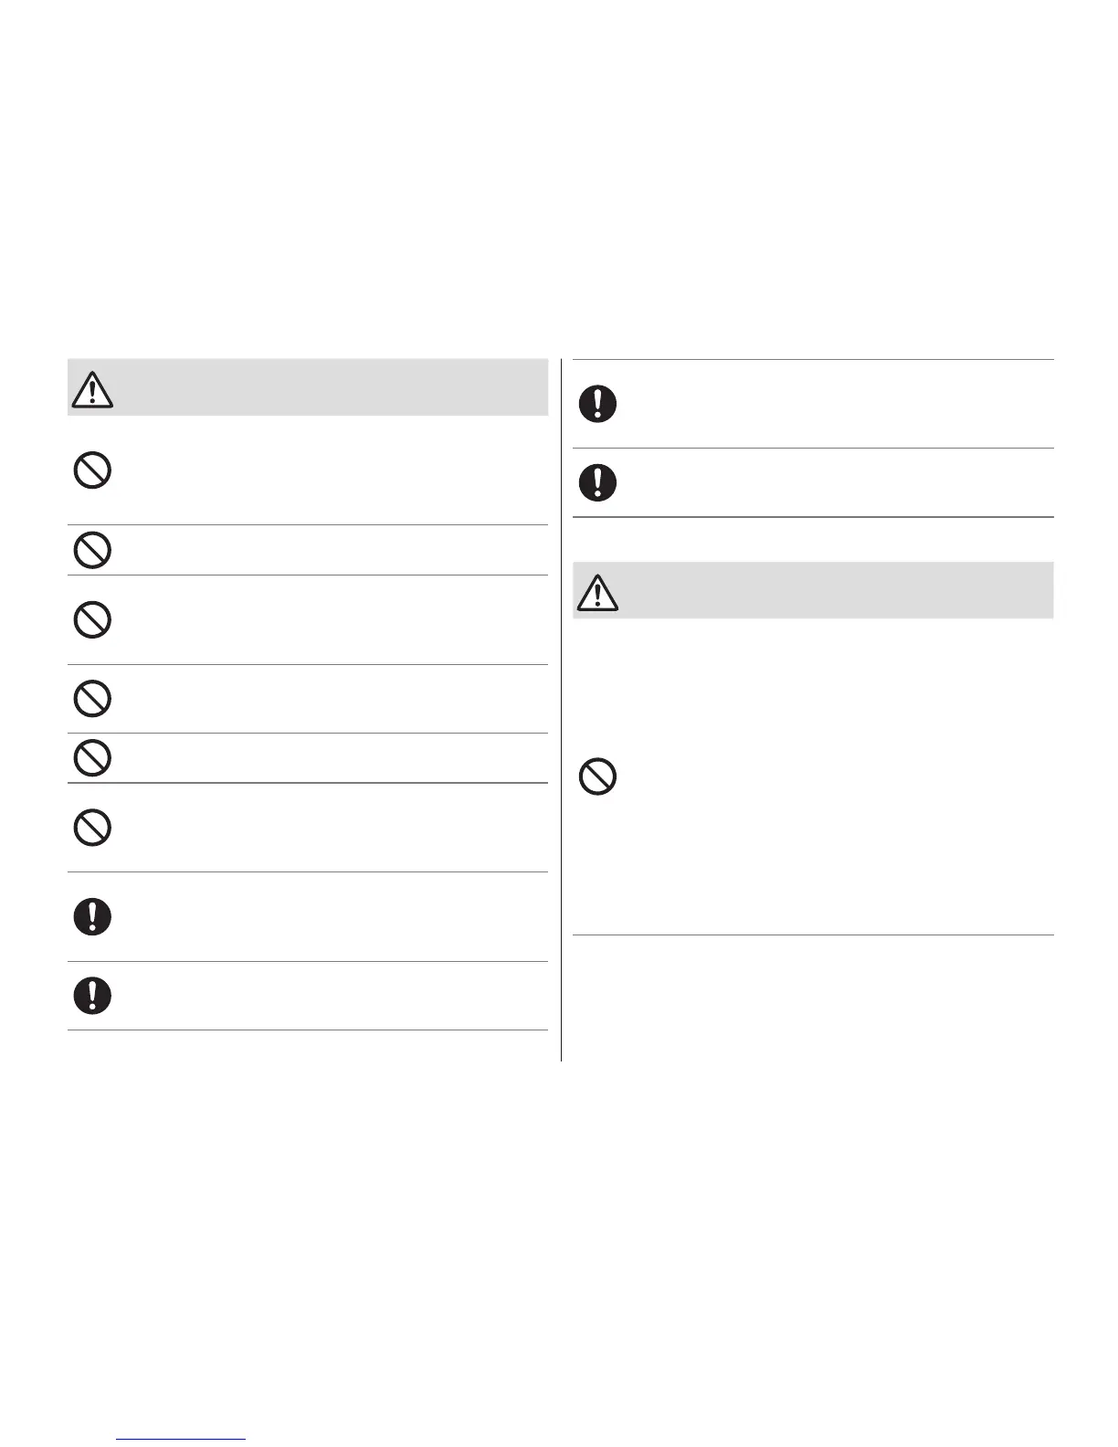Click the vertical divider line between the two columns

pos(561,713)
